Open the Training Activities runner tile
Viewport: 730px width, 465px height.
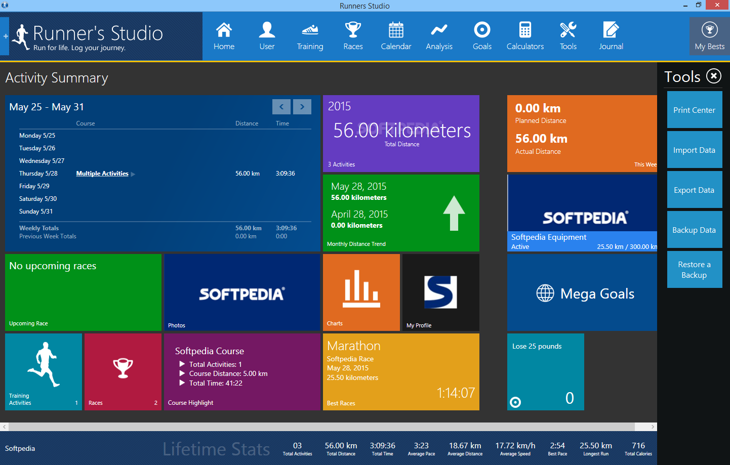44,372
